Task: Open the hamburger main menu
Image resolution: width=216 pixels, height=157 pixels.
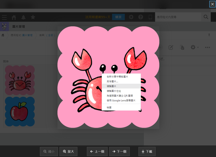Action: [x=4, y=17]
